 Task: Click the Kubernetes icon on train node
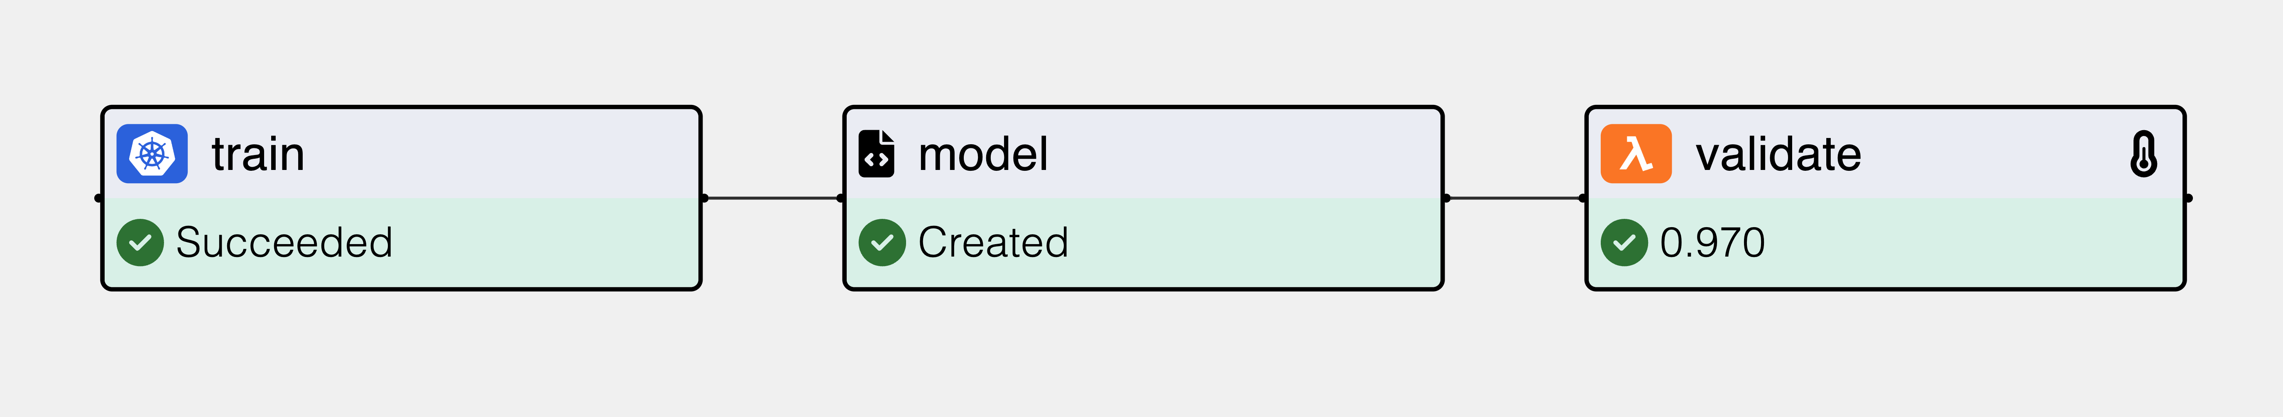152,154
